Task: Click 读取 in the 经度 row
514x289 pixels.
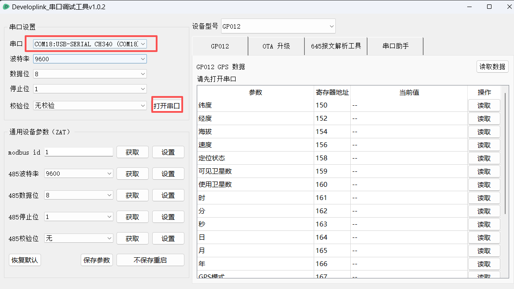Action: pyautogui.click(x=484, y=119)
